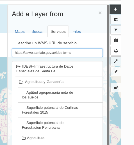Add Superficie potencial de Cortinas Forestales 2015

click(x=60, y=110)
